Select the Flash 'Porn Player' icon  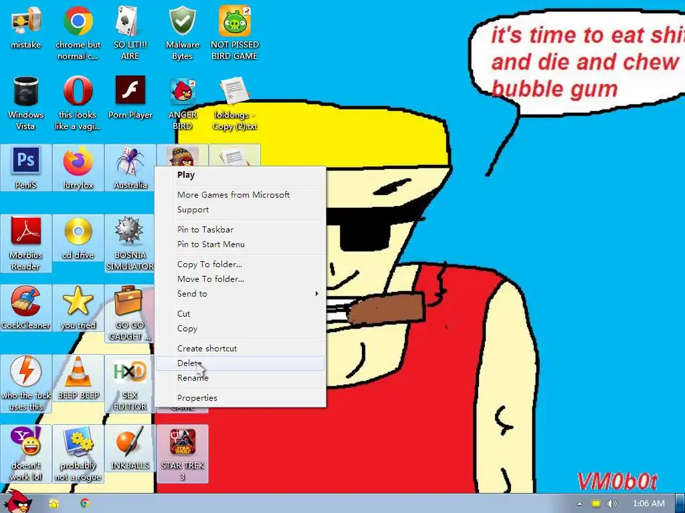pos(130,98)
